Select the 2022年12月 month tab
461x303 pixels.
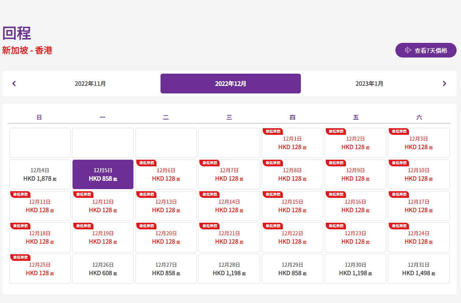coord(230,84)
